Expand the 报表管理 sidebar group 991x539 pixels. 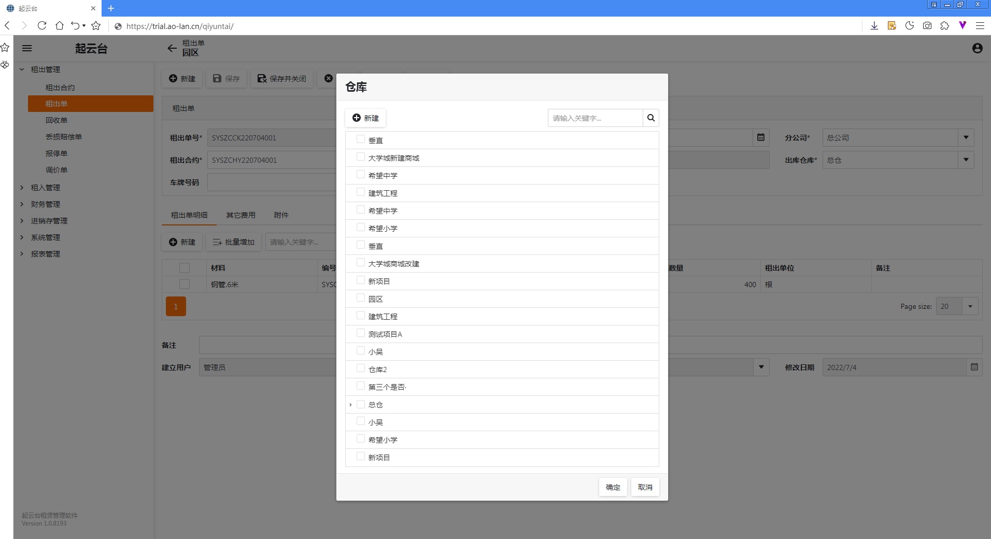pos(22,253)
